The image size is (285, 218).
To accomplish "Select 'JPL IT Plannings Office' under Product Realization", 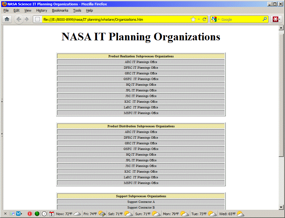I will point(141,90).
